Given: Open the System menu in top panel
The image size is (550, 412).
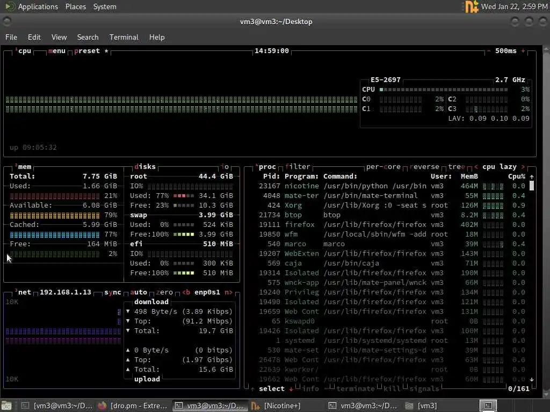Looking at the screenshot, I should (x=105, y=6).
